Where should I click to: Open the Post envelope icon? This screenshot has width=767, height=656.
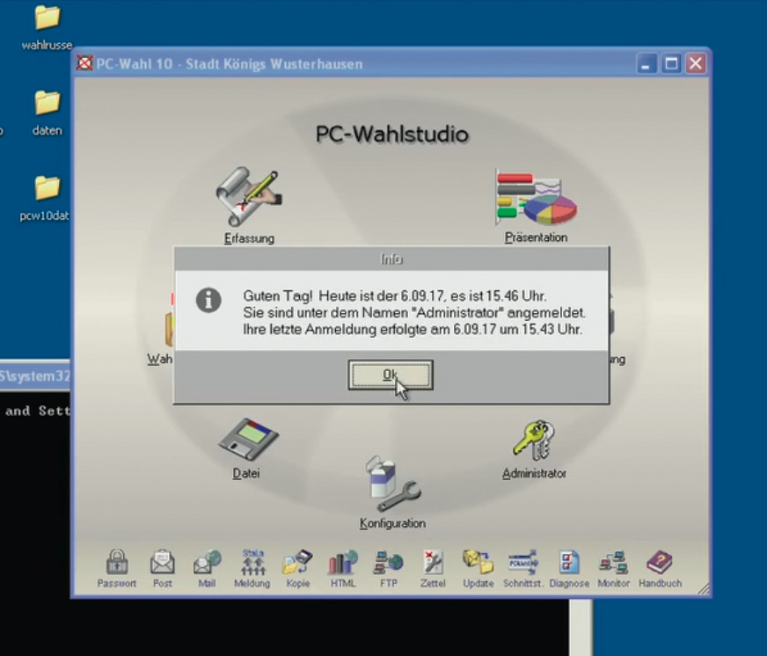click(x=163, y=563)
